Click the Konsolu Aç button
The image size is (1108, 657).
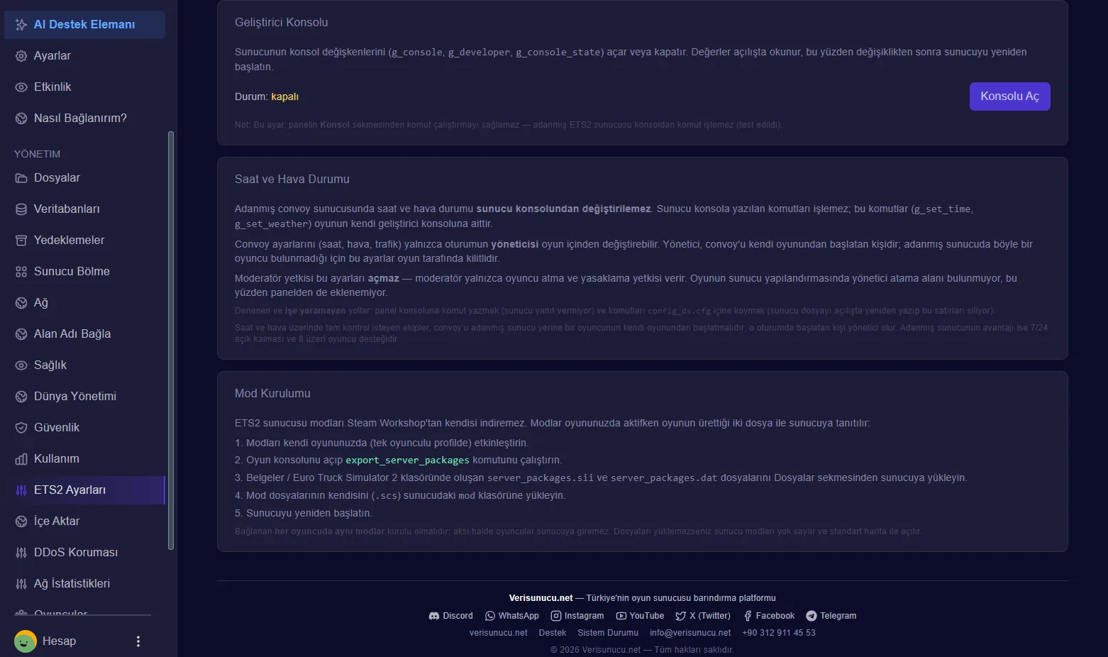[1009, 96]
